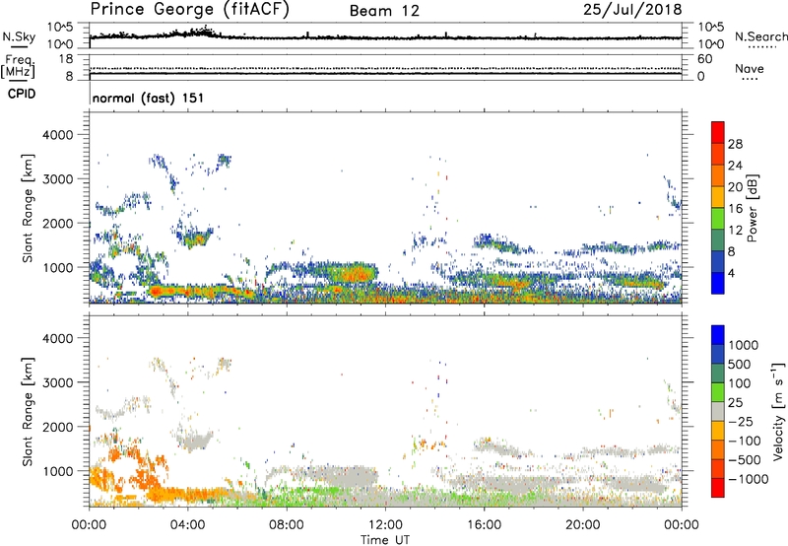Click the "-500" velocity colorbar label

[745, 459]
